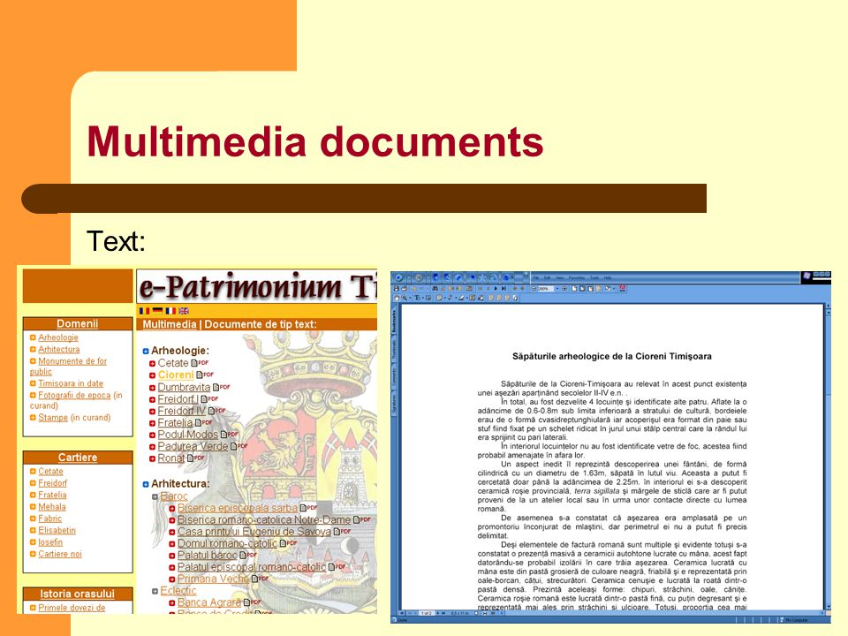Open Biserica romano-catolica Notre-Dame link
This screenshot has height=636, width=848.
[x=264, y=520]
